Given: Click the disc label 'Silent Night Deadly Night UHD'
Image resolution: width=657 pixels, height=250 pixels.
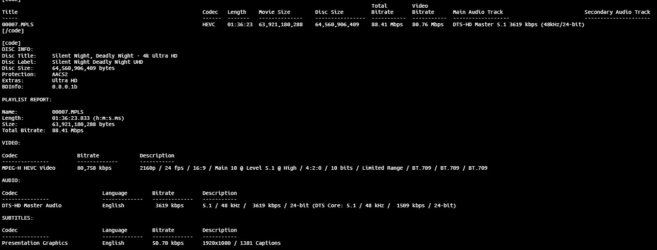Looking at the screenshot, I should tap(97, 62).
